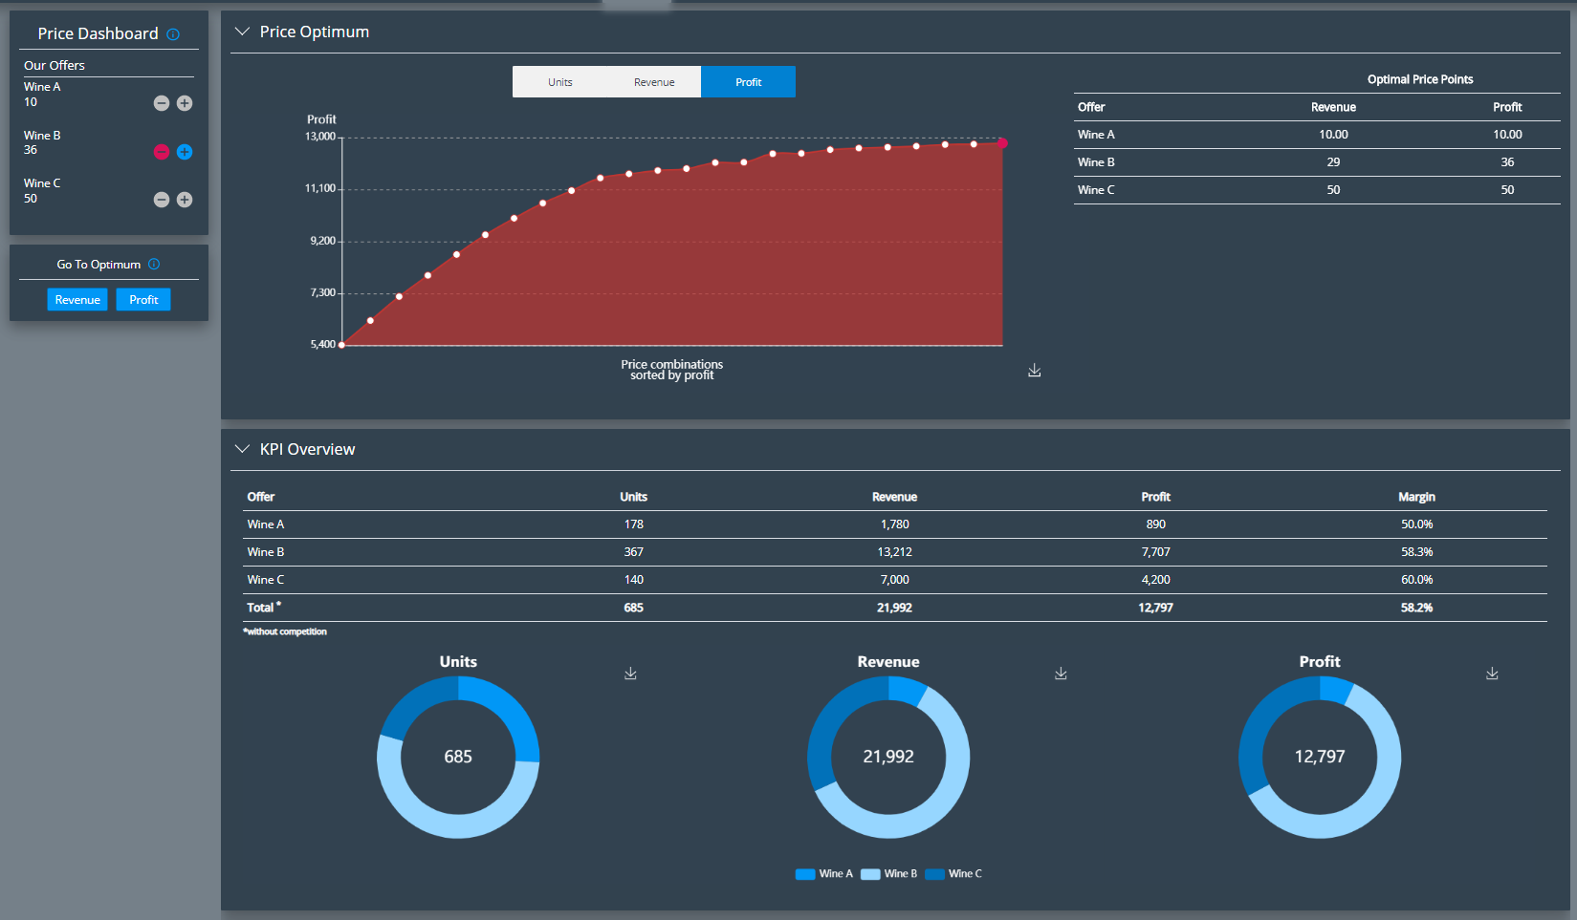Switch chart to the Revenue tab
This screenshot has width=1577, height=920.
[x=654, y=82]
